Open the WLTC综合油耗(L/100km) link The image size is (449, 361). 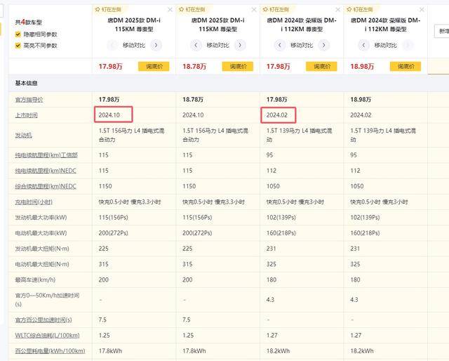[47, 335]
